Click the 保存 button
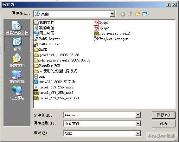Screen dimensions: 179x142 tap(163, 115)
